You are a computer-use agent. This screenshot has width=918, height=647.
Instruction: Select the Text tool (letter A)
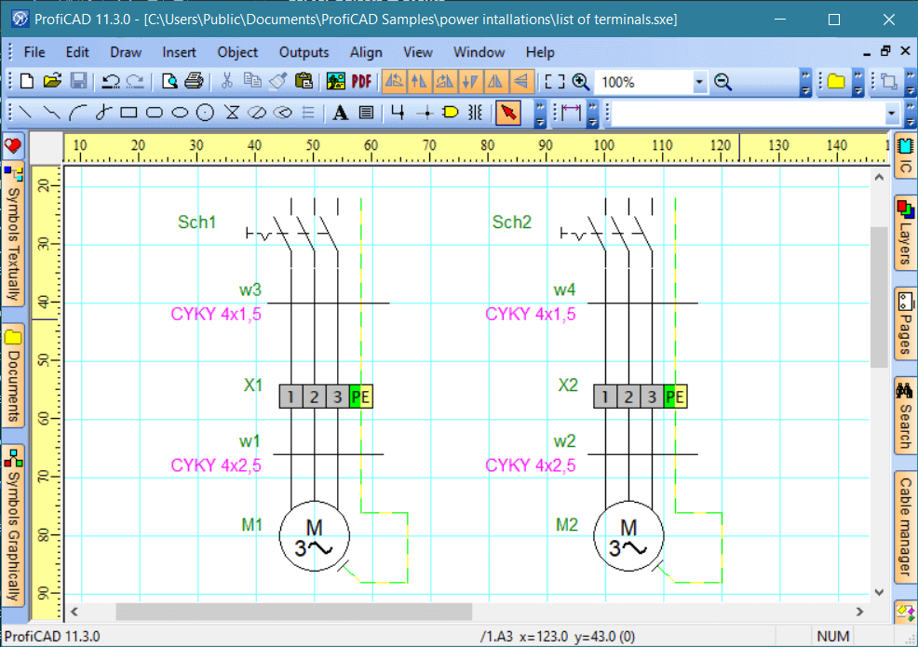coord(341,114)
